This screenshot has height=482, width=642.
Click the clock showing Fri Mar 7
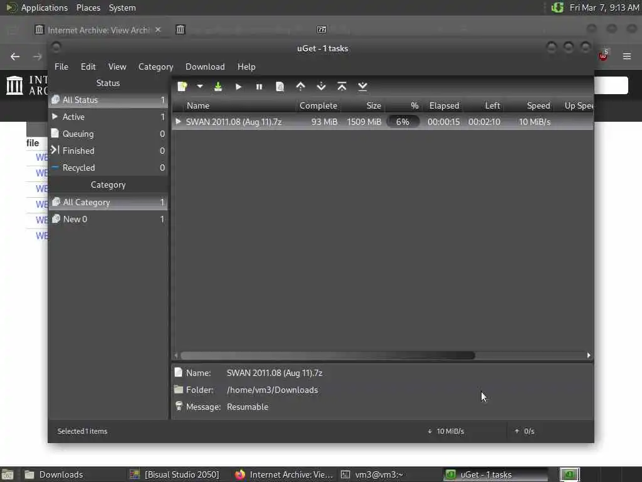tap(604, 8)
